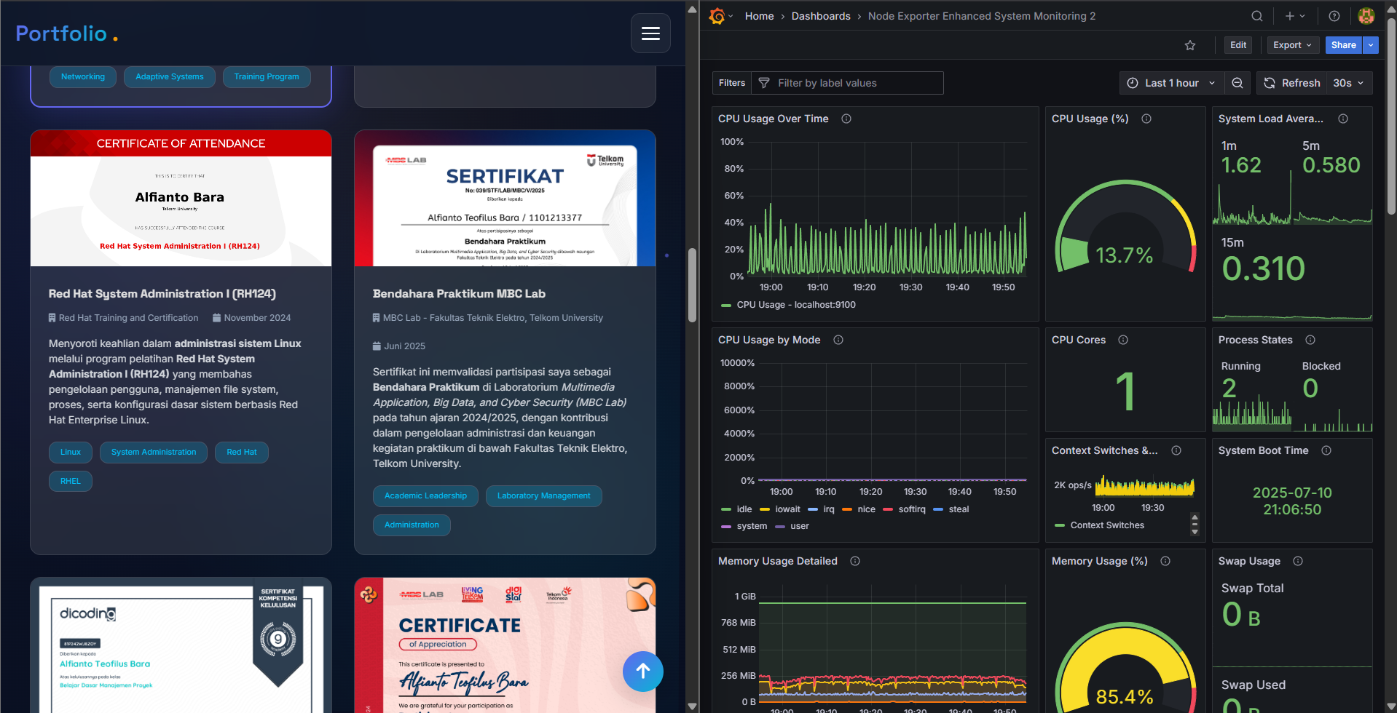
Task: Open the Last 1 hour time range dropdown
Action: click(1171, 83)
